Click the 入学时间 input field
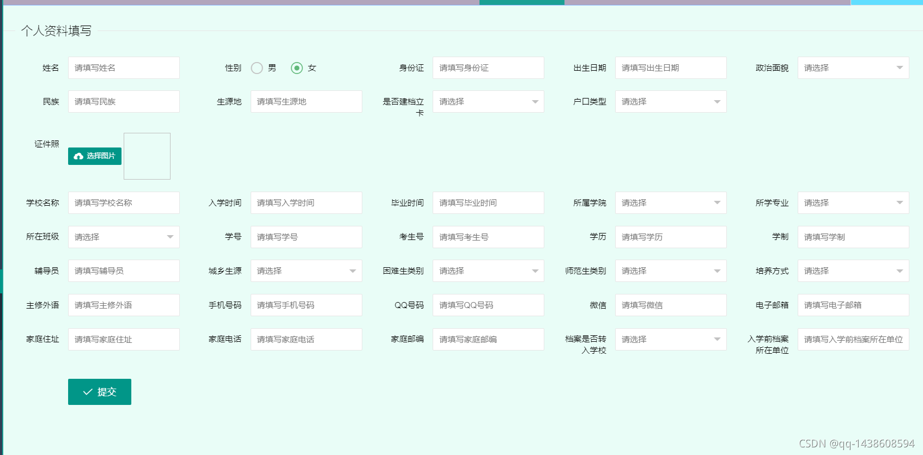The width and height of the screenshot is (923, 455). pos(306,203)
